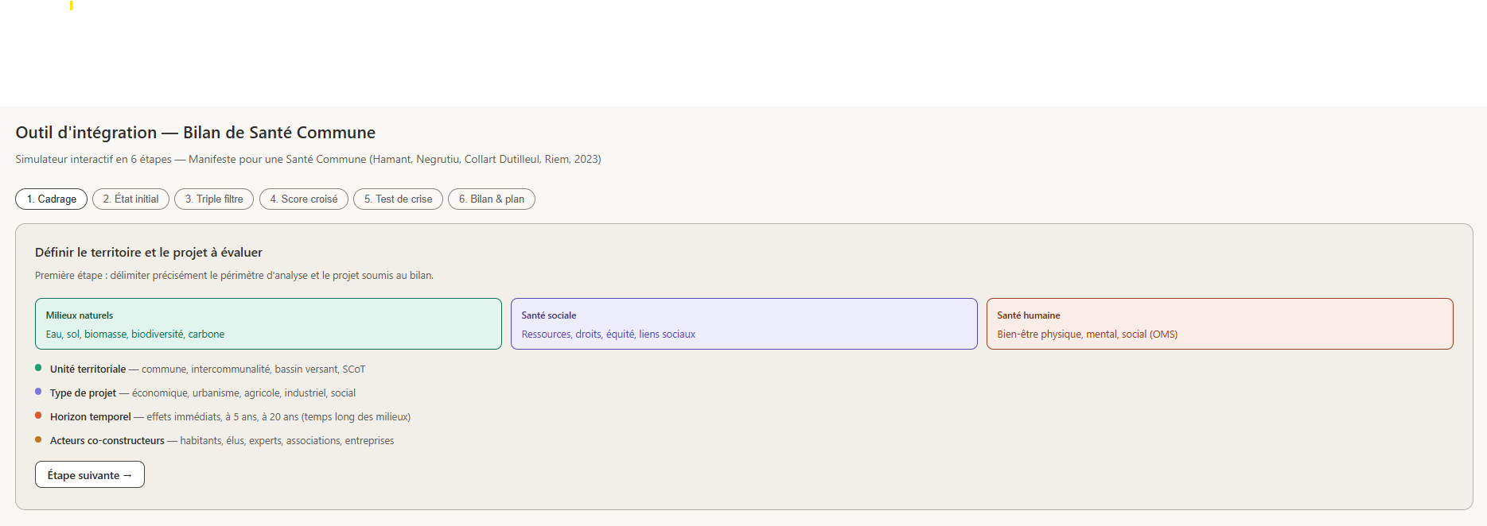Go to the 3. Triple filtre tab
The image size is (1487, 526).
click(x=214, y=199)
